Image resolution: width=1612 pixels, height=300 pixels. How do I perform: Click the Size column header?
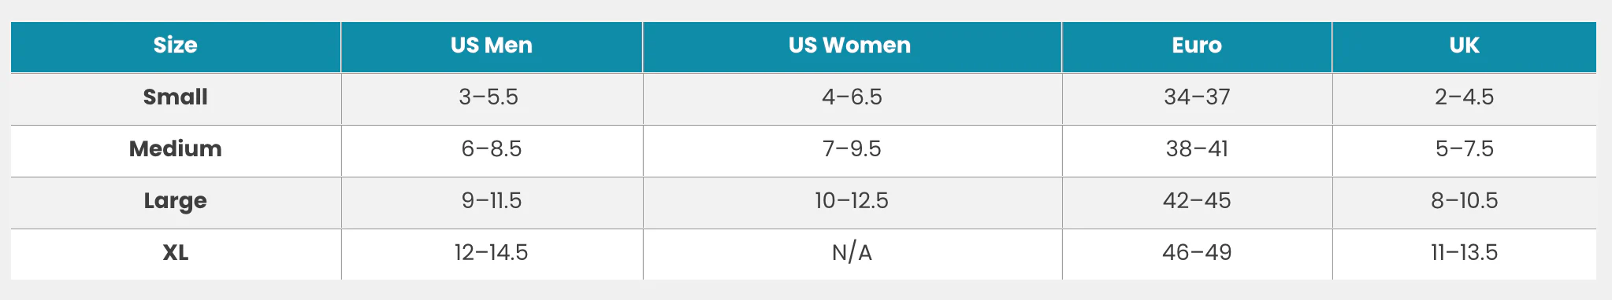point(176,46)
